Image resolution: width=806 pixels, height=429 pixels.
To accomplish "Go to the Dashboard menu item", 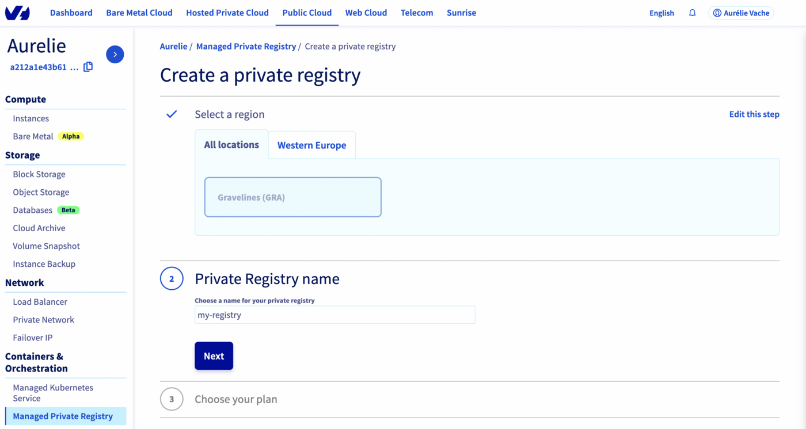I will (x=71, y=13).
